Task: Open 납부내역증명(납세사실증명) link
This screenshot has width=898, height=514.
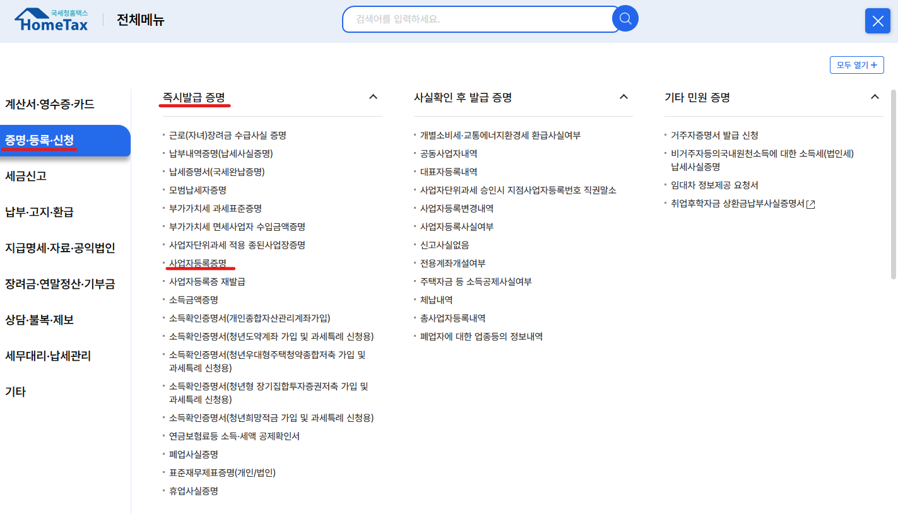Action: (x=221, y=154)
